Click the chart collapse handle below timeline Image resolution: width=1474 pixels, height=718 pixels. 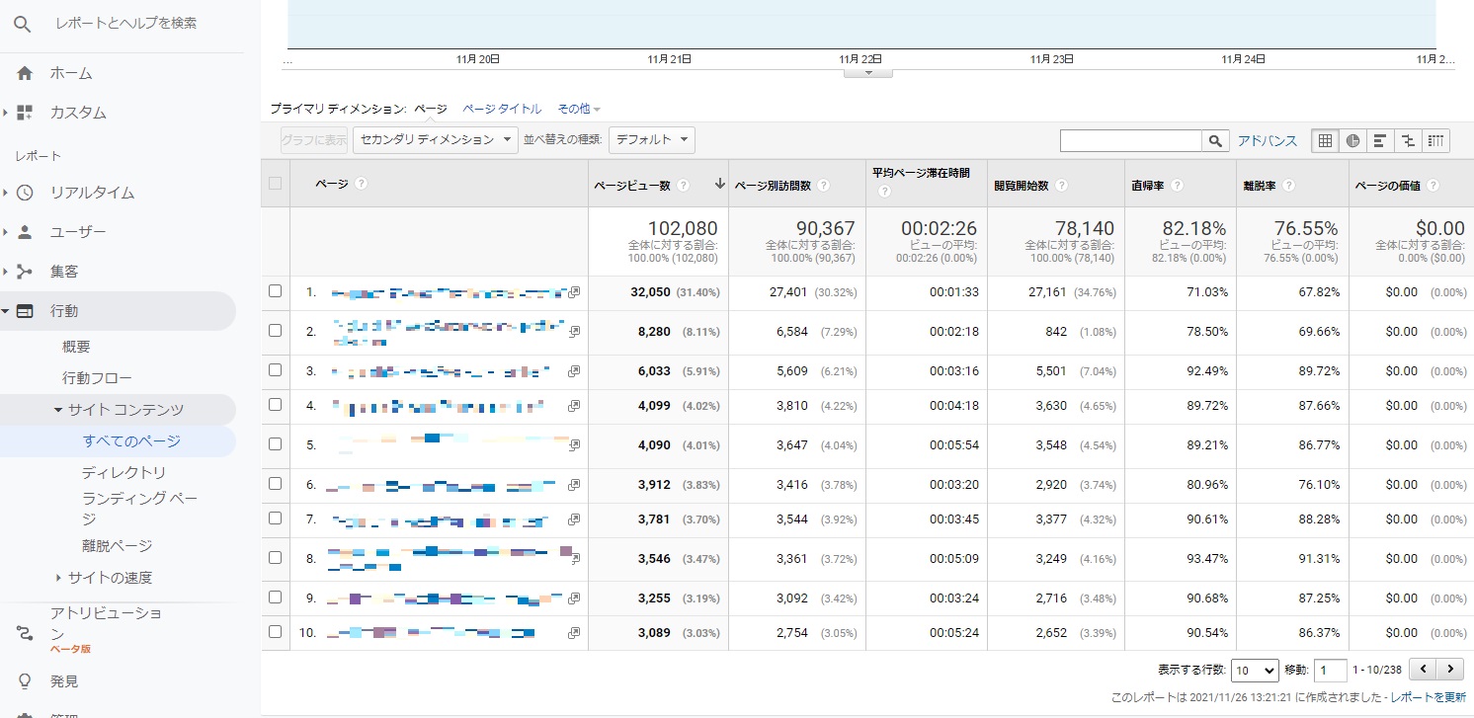point(867,72)
